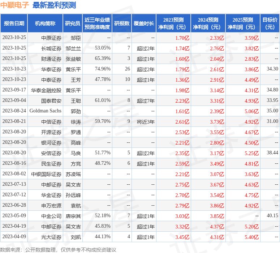This screenshot has height=253, width=280.
Task: Open the Goldman Sachs institution entry
Action: [46, 111]
